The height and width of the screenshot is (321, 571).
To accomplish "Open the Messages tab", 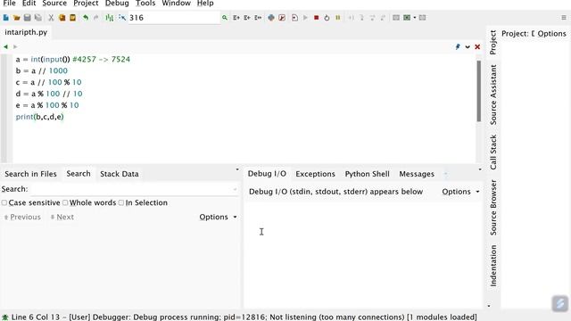I will [x=417, y=174].
